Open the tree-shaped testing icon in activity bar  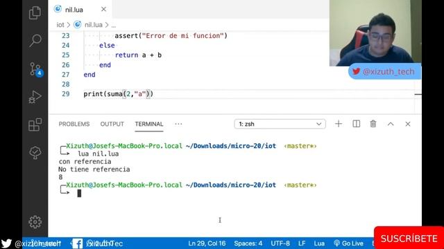point(35,153)
